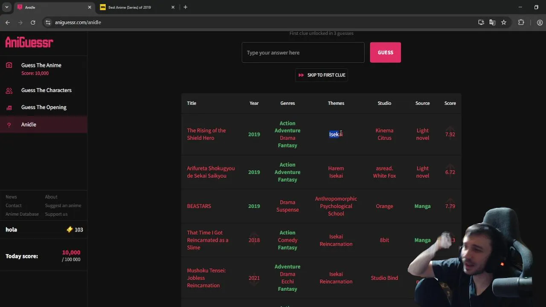Click the people icon beside Guess The Characters

pos(9,90)
